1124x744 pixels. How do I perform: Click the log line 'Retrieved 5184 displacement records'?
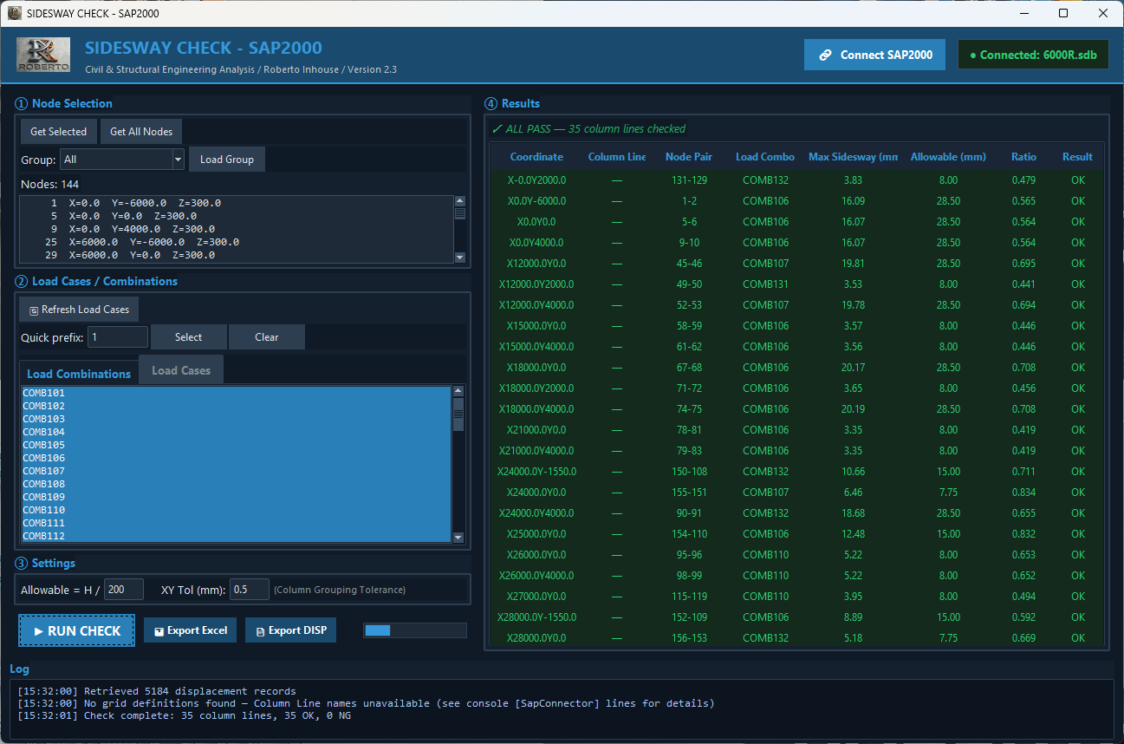[x=157, y=691]
